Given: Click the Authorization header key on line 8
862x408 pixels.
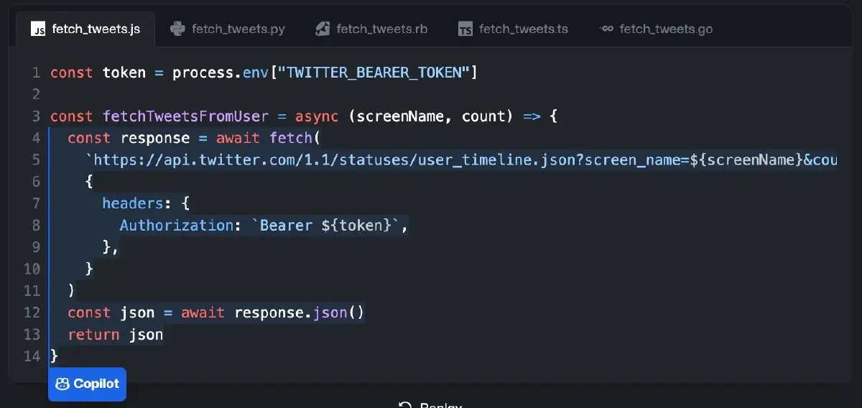Looking at the screenshot, I should (177, 226).
